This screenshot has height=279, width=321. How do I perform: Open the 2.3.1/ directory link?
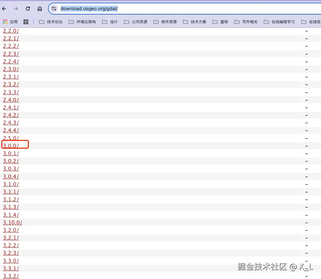11,77
